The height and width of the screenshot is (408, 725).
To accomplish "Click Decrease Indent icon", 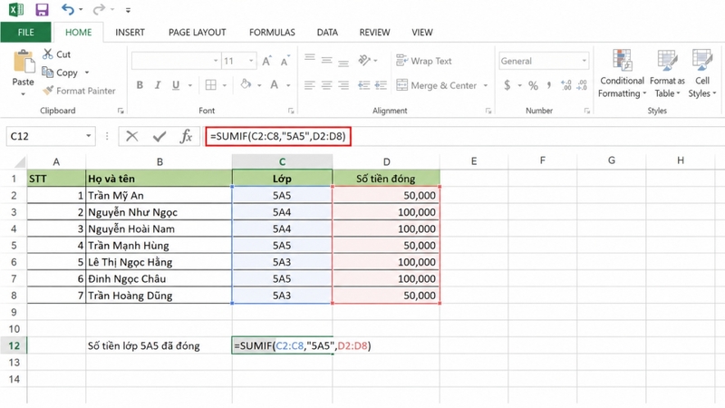I will [x=364, y=85].
